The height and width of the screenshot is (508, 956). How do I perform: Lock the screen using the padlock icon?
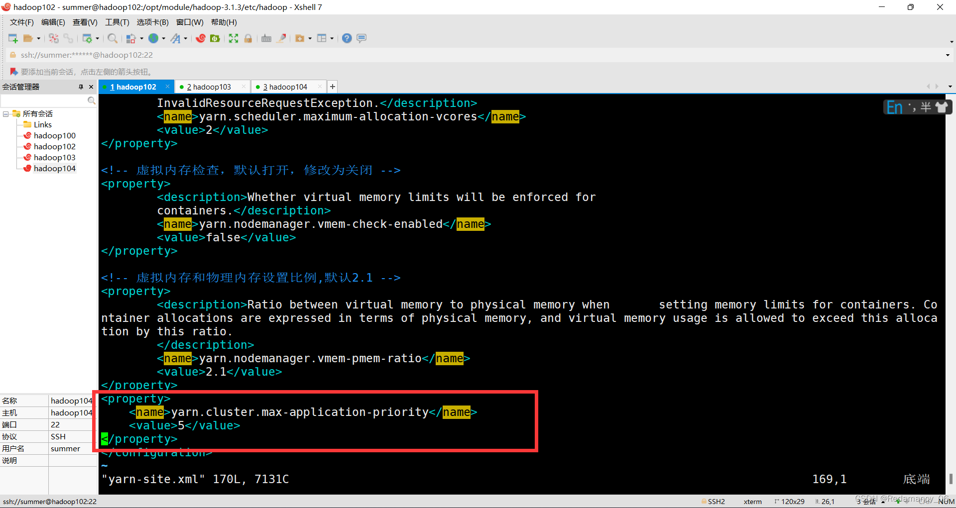(248, 38)
